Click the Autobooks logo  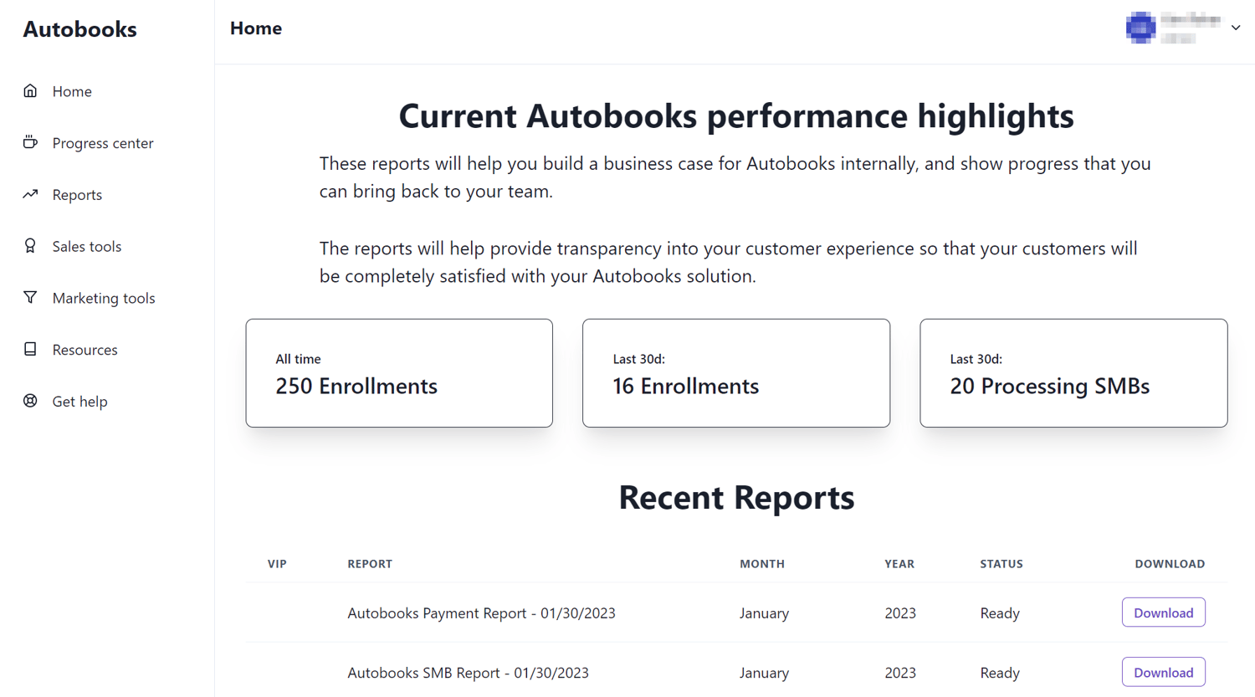(79, 28)
